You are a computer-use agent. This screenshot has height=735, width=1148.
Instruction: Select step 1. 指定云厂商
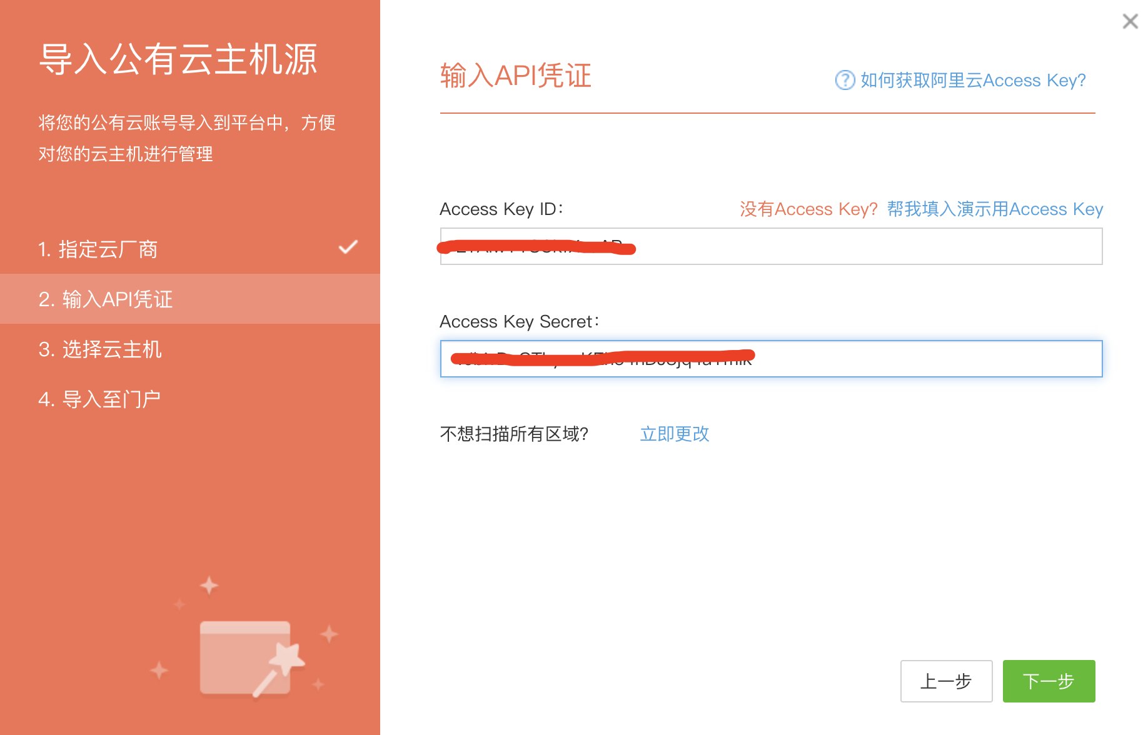point(98,249)
